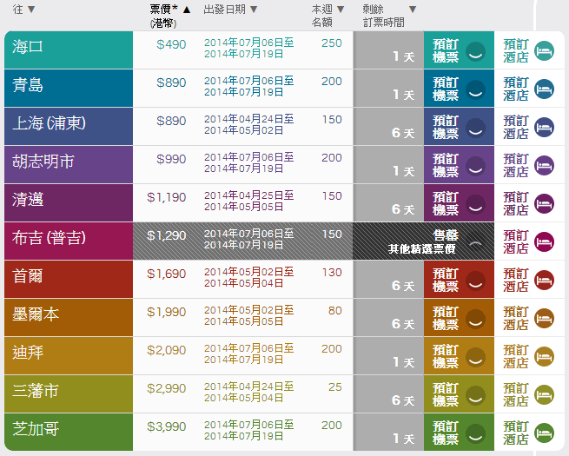
Task: Sort by 票價 (港幣) column header
Action: click(170, 16)
